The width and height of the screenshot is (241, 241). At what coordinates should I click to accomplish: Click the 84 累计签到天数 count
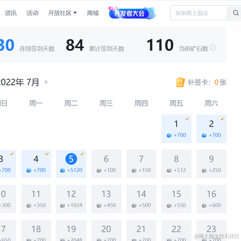75,45
